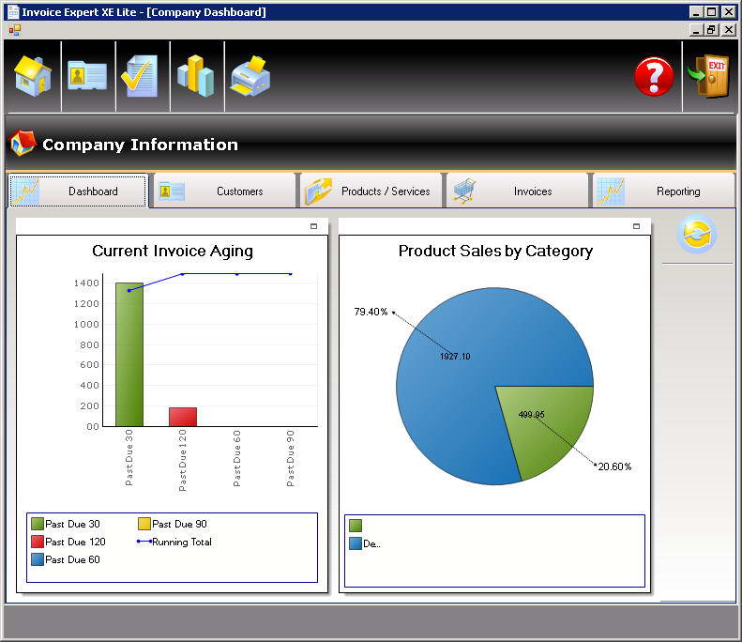Open the Home house icon in toolbar
The height and width of the screenshot is (642, 742).
(x=33, y=76)
